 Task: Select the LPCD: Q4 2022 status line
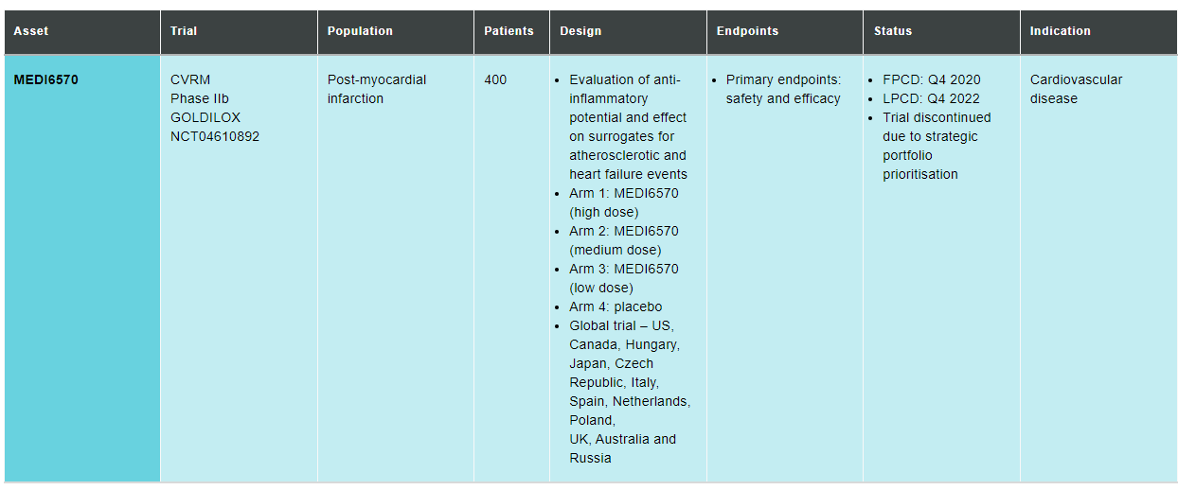[932, 98]
